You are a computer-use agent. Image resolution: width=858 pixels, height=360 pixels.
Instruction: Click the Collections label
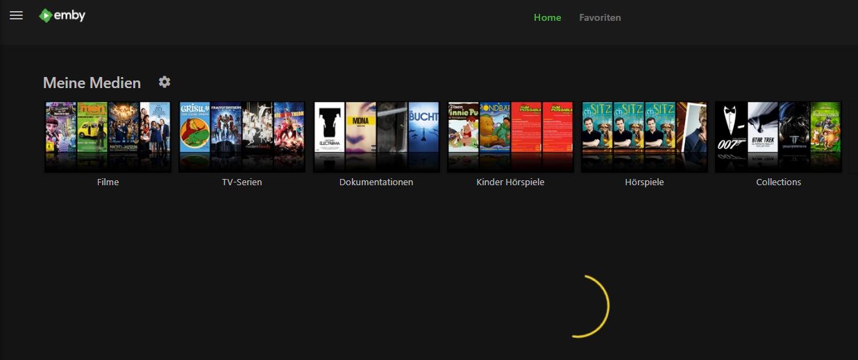pyautogui.click(x=778, y=182)
